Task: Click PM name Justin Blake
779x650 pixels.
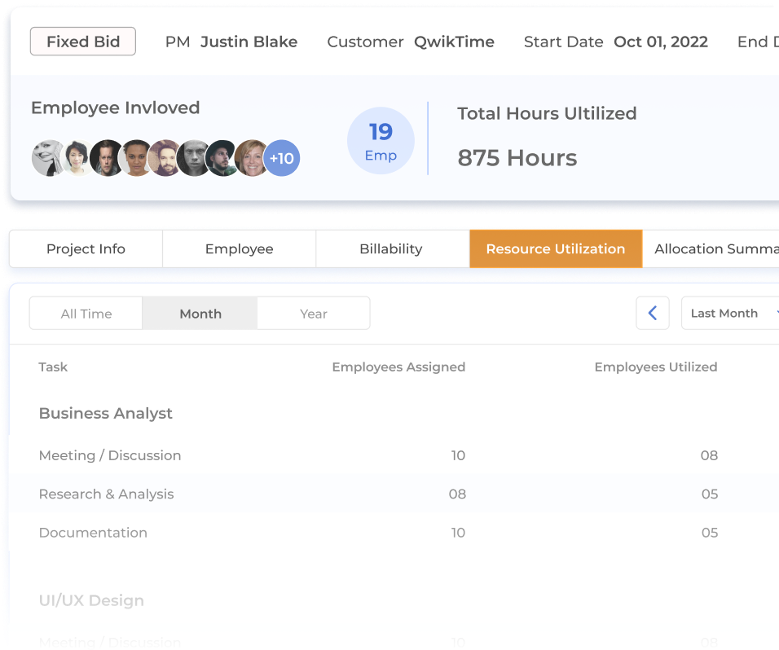Action: click(249, 42)
